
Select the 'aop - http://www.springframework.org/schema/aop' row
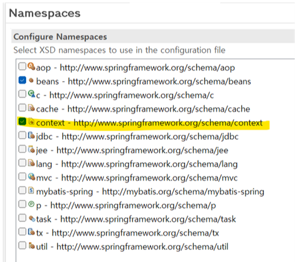pos(135,67)
